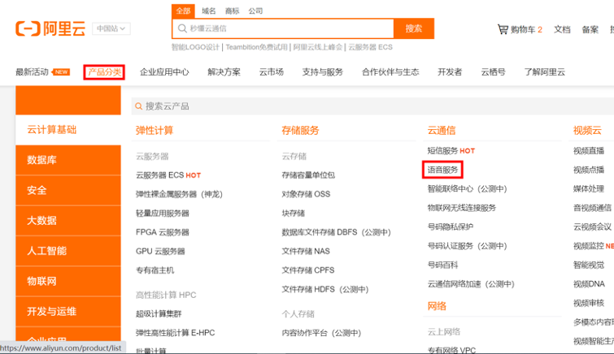Select the 商标 search tab
This screenshot has width=614, height=354.
(233, 11)
